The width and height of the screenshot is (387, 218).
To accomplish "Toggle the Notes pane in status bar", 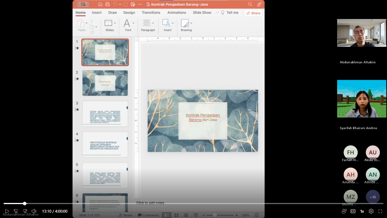I will (x=126, y=215).
